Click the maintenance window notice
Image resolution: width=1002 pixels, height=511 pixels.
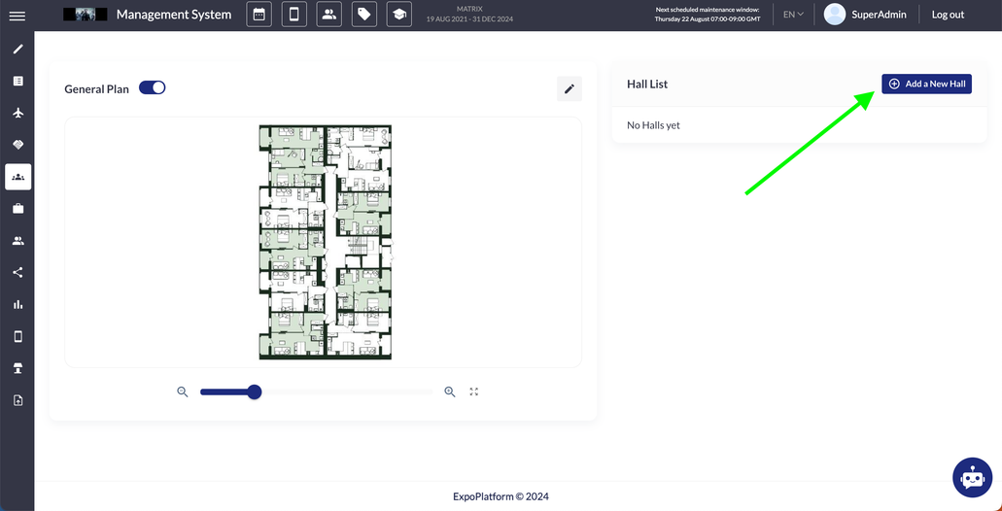(708, 15)
